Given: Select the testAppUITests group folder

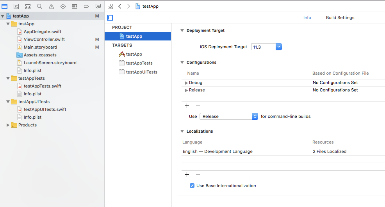Looking at the screenshot, I should [x=34, y=102].
